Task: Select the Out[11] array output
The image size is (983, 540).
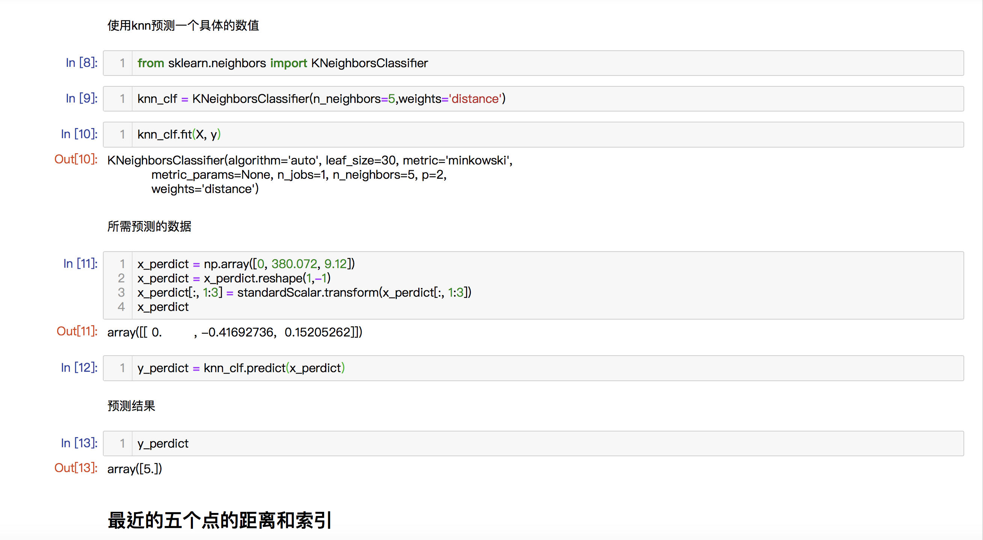Action: pyautogui.click(x=235, y=332)
